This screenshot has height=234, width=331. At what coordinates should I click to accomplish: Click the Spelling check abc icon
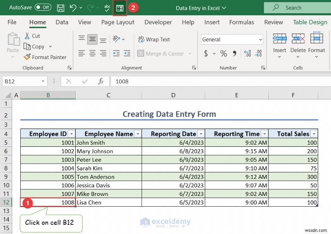click(107, 8)
